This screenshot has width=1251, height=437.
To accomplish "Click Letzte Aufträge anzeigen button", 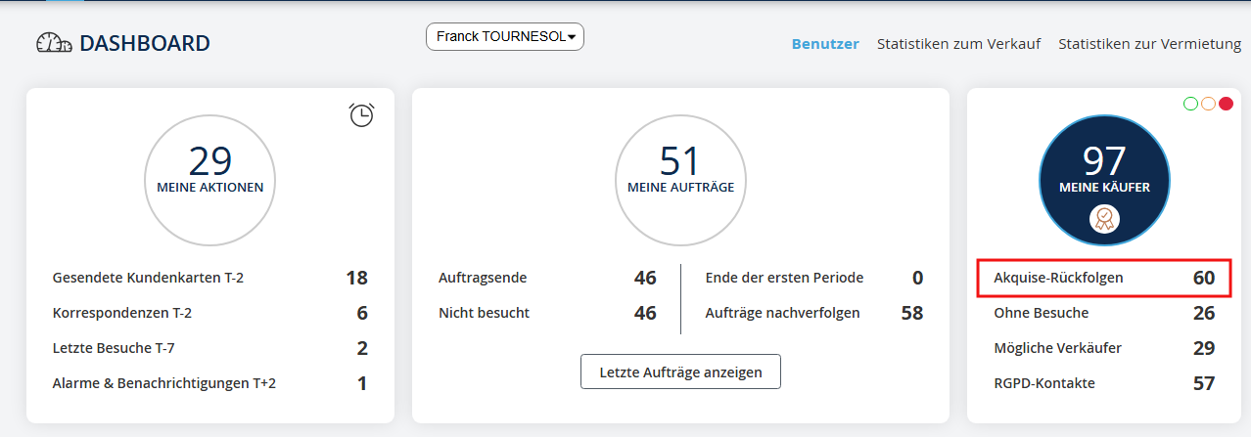I will [680, 371].
